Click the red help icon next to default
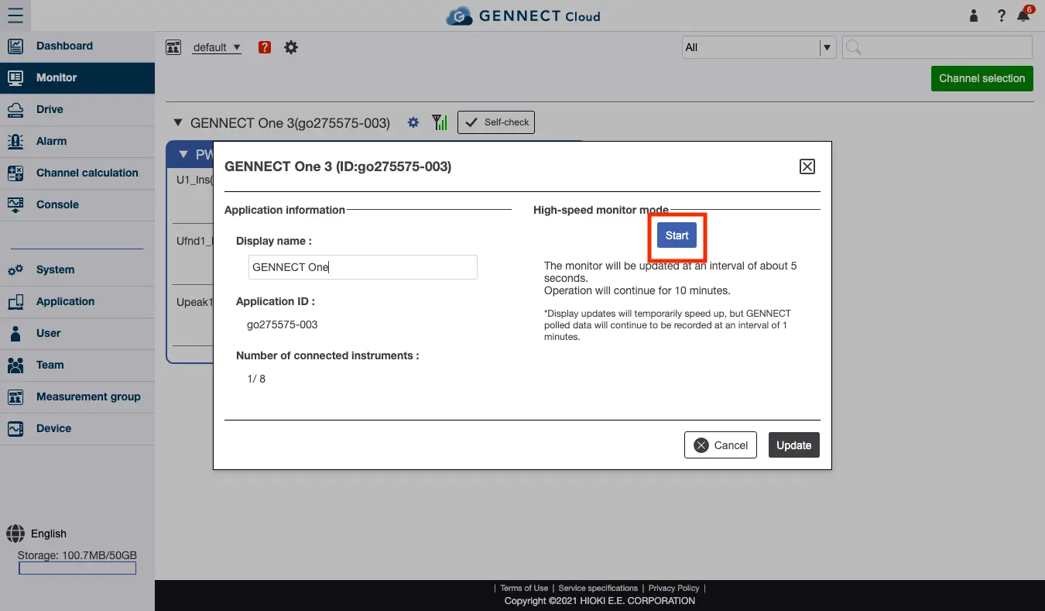The image size is (1045, 611). click(x=265, y=47)
